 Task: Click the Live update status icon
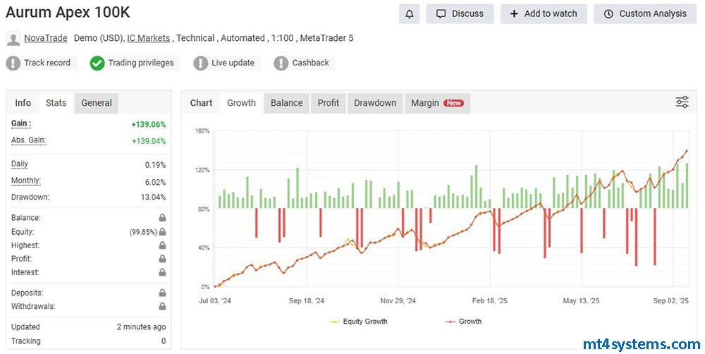point(201,63)
